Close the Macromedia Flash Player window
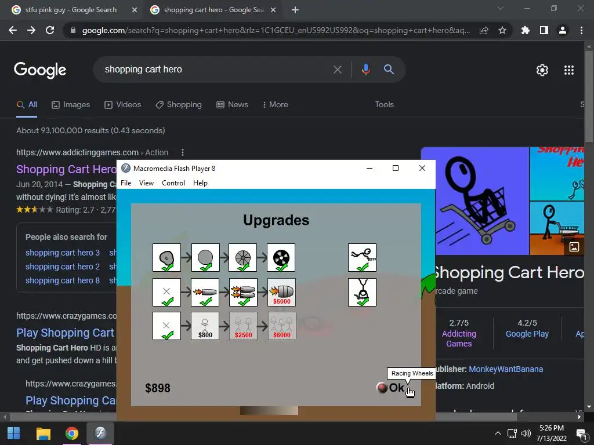 coord(422,168)
